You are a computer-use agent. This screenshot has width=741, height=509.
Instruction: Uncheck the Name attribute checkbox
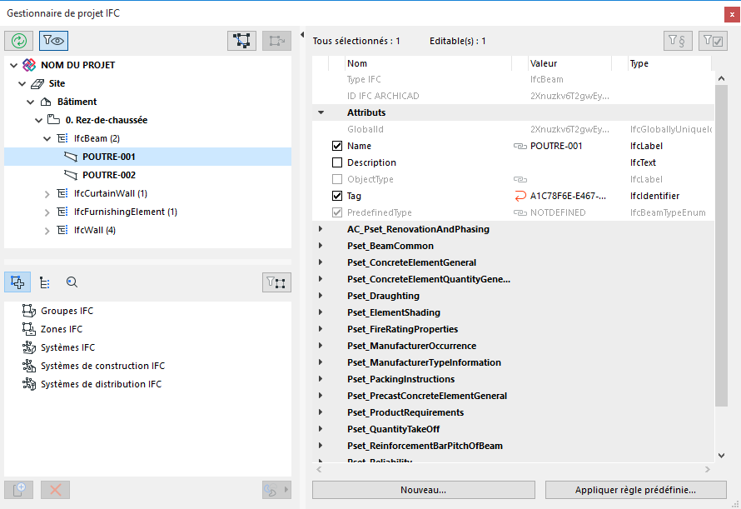337,146
